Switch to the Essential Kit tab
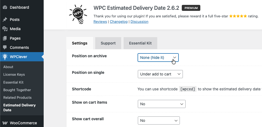 [140, 43]
